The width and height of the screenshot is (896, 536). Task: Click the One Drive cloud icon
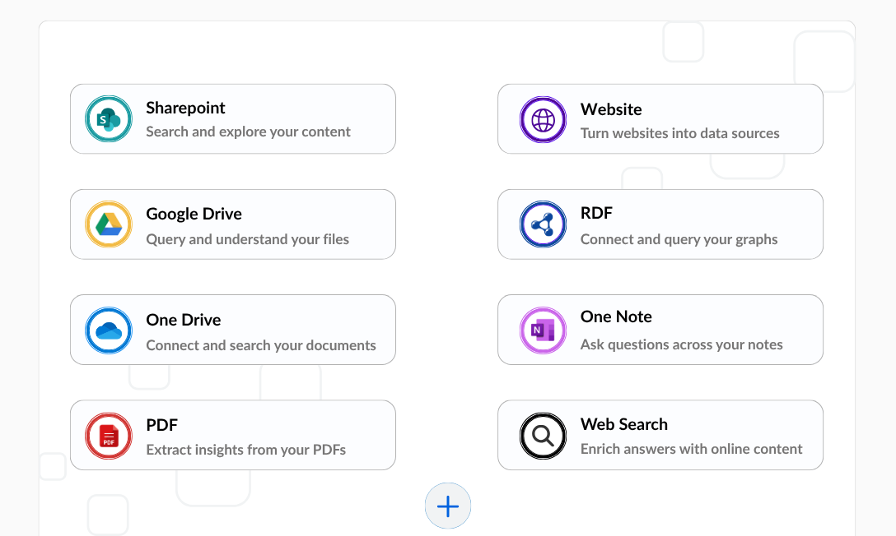point(109,330)
